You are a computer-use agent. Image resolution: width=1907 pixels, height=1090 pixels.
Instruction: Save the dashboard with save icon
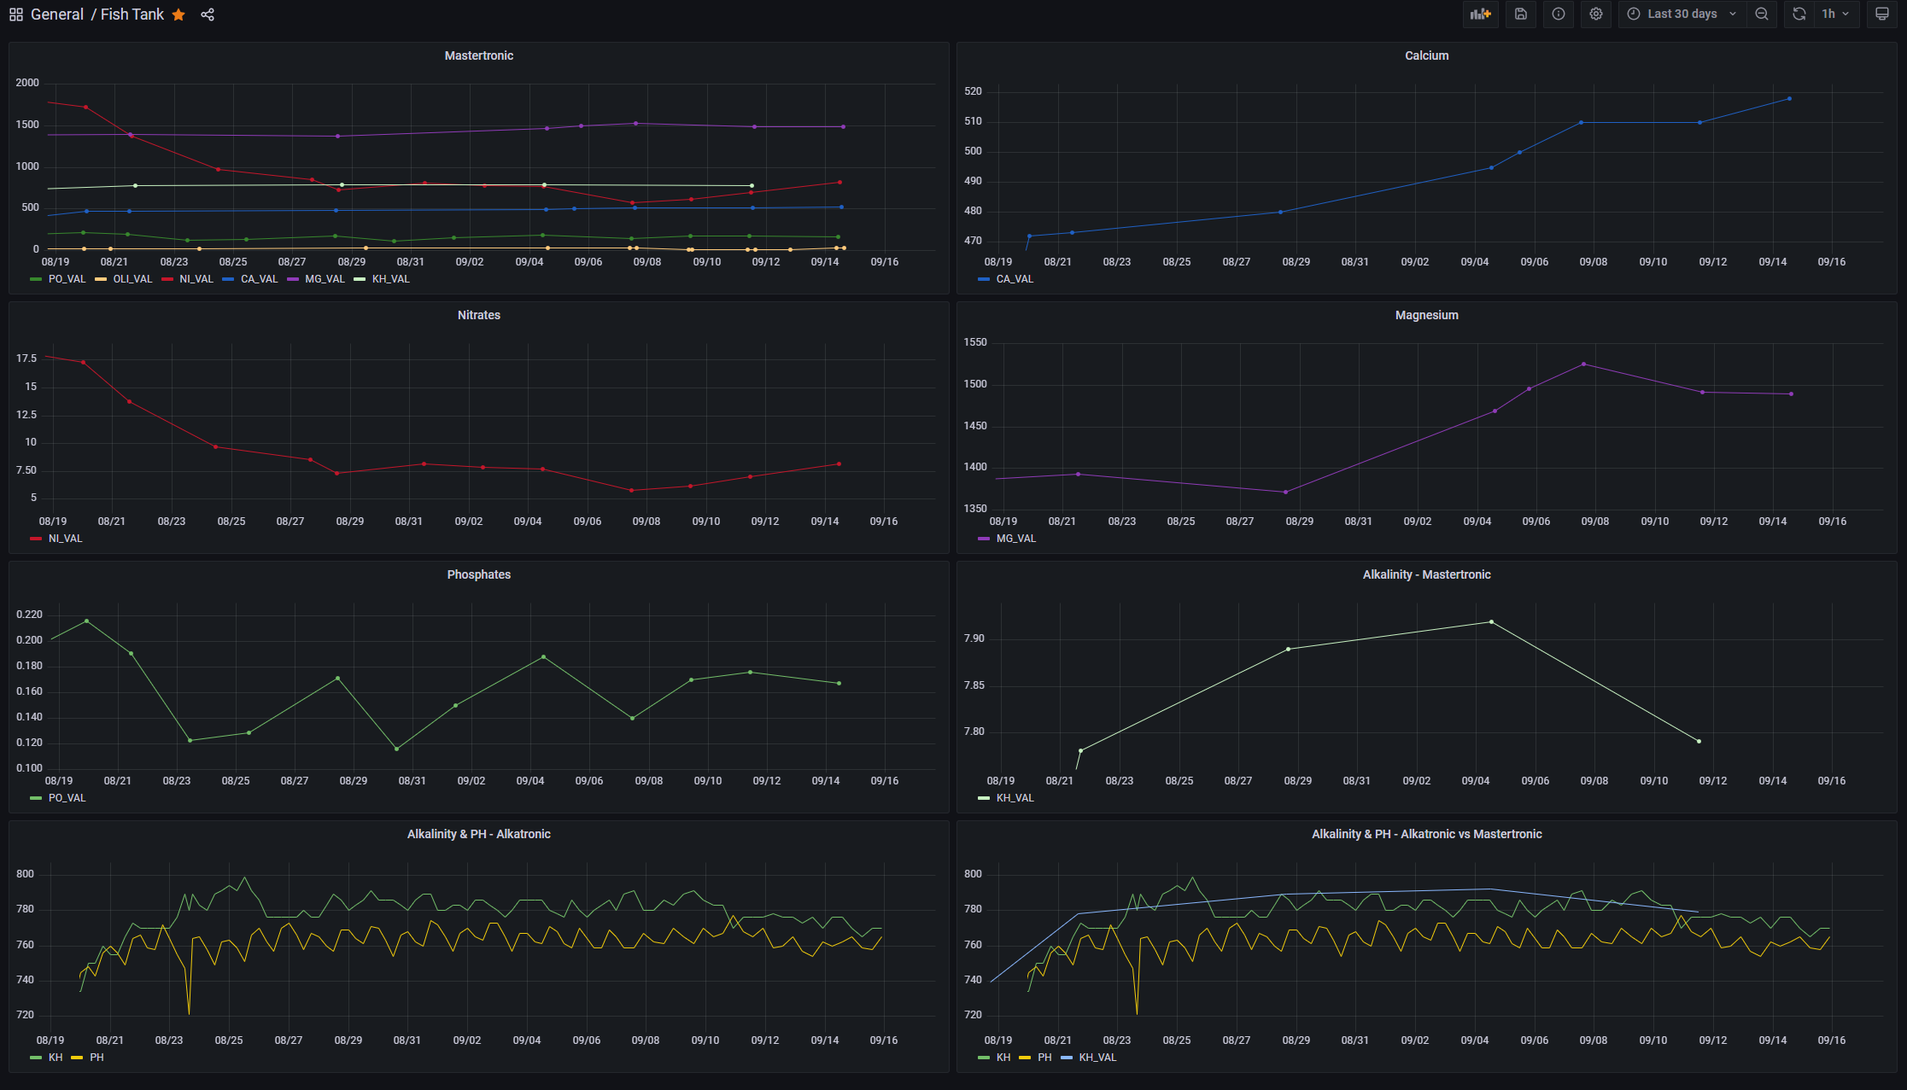[1521, 14]
